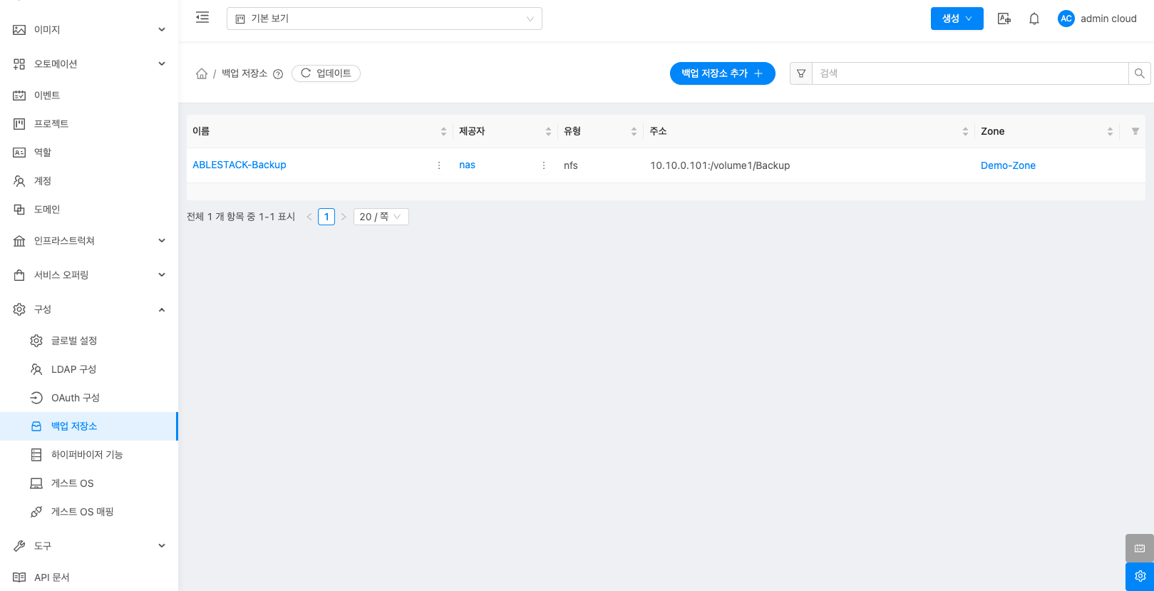Viewport: 1154px width, 591px height.
Task: Open 글로벌 설정 in the sidebar
Action: [74, 341]
